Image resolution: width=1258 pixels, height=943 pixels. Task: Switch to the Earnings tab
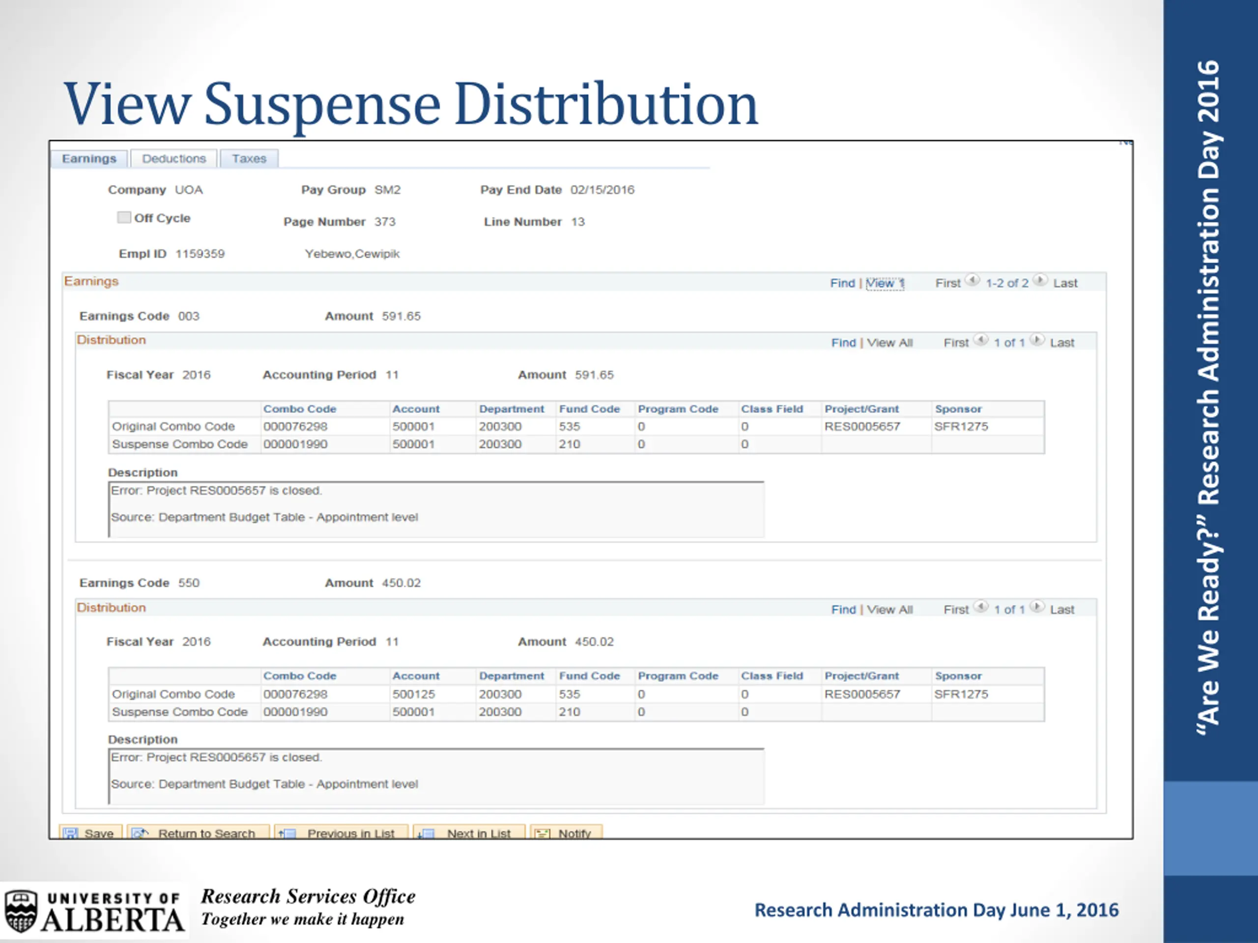(89, 159)
